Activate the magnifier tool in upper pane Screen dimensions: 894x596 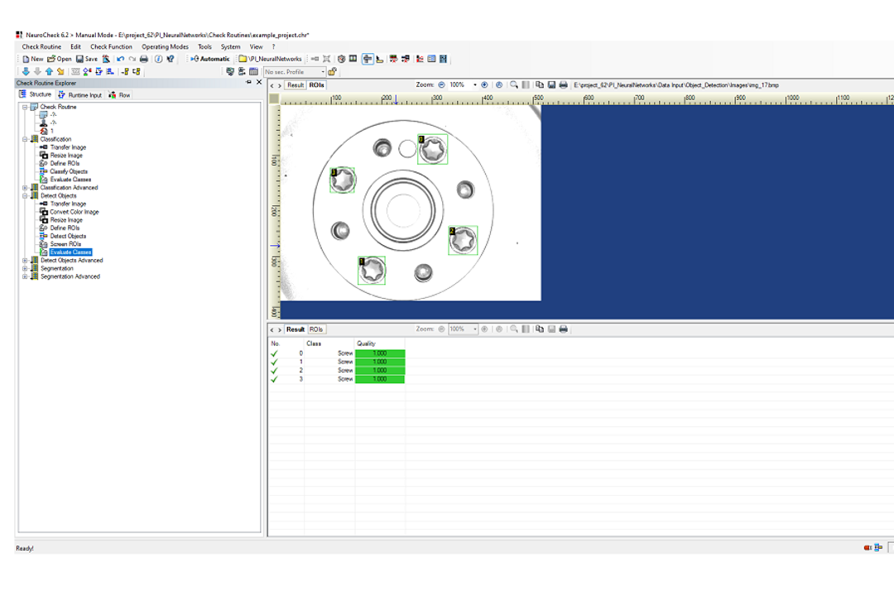pos(514,85)
